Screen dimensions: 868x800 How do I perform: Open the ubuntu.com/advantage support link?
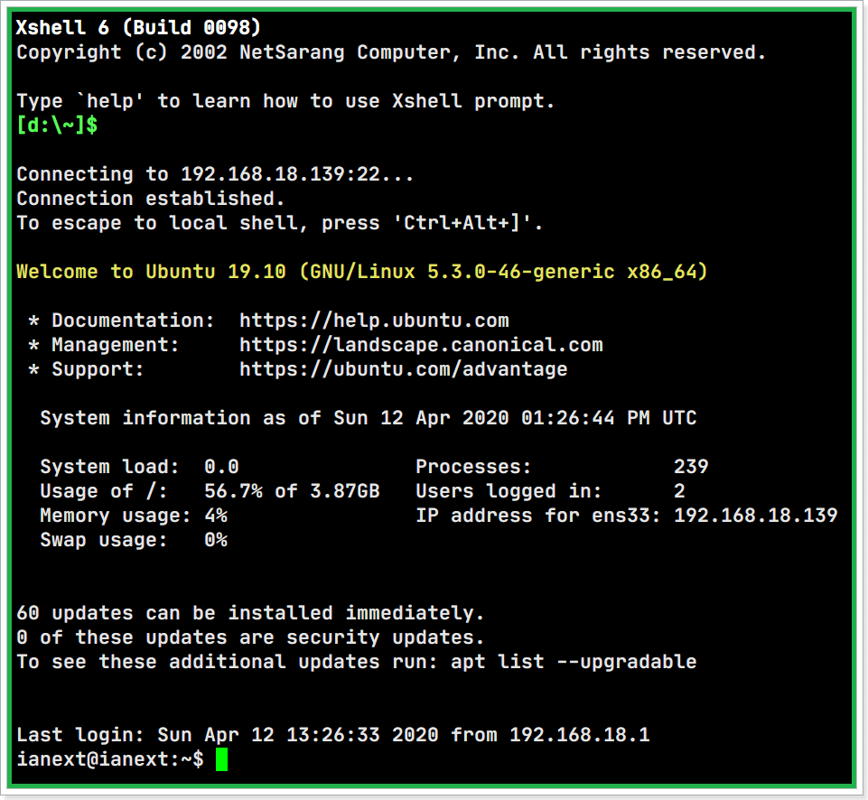[404, 369]
